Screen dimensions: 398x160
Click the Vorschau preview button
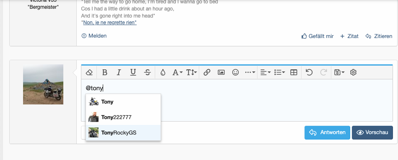(372, 132)
